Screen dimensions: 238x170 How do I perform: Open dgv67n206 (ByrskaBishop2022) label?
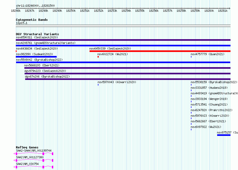coord(47,76)
